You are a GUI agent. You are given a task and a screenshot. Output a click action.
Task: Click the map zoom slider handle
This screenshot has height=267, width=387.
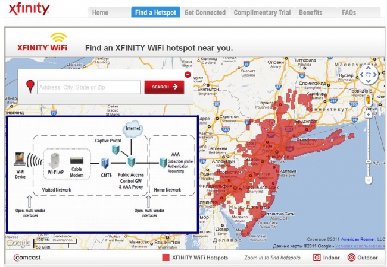[368, 161]
